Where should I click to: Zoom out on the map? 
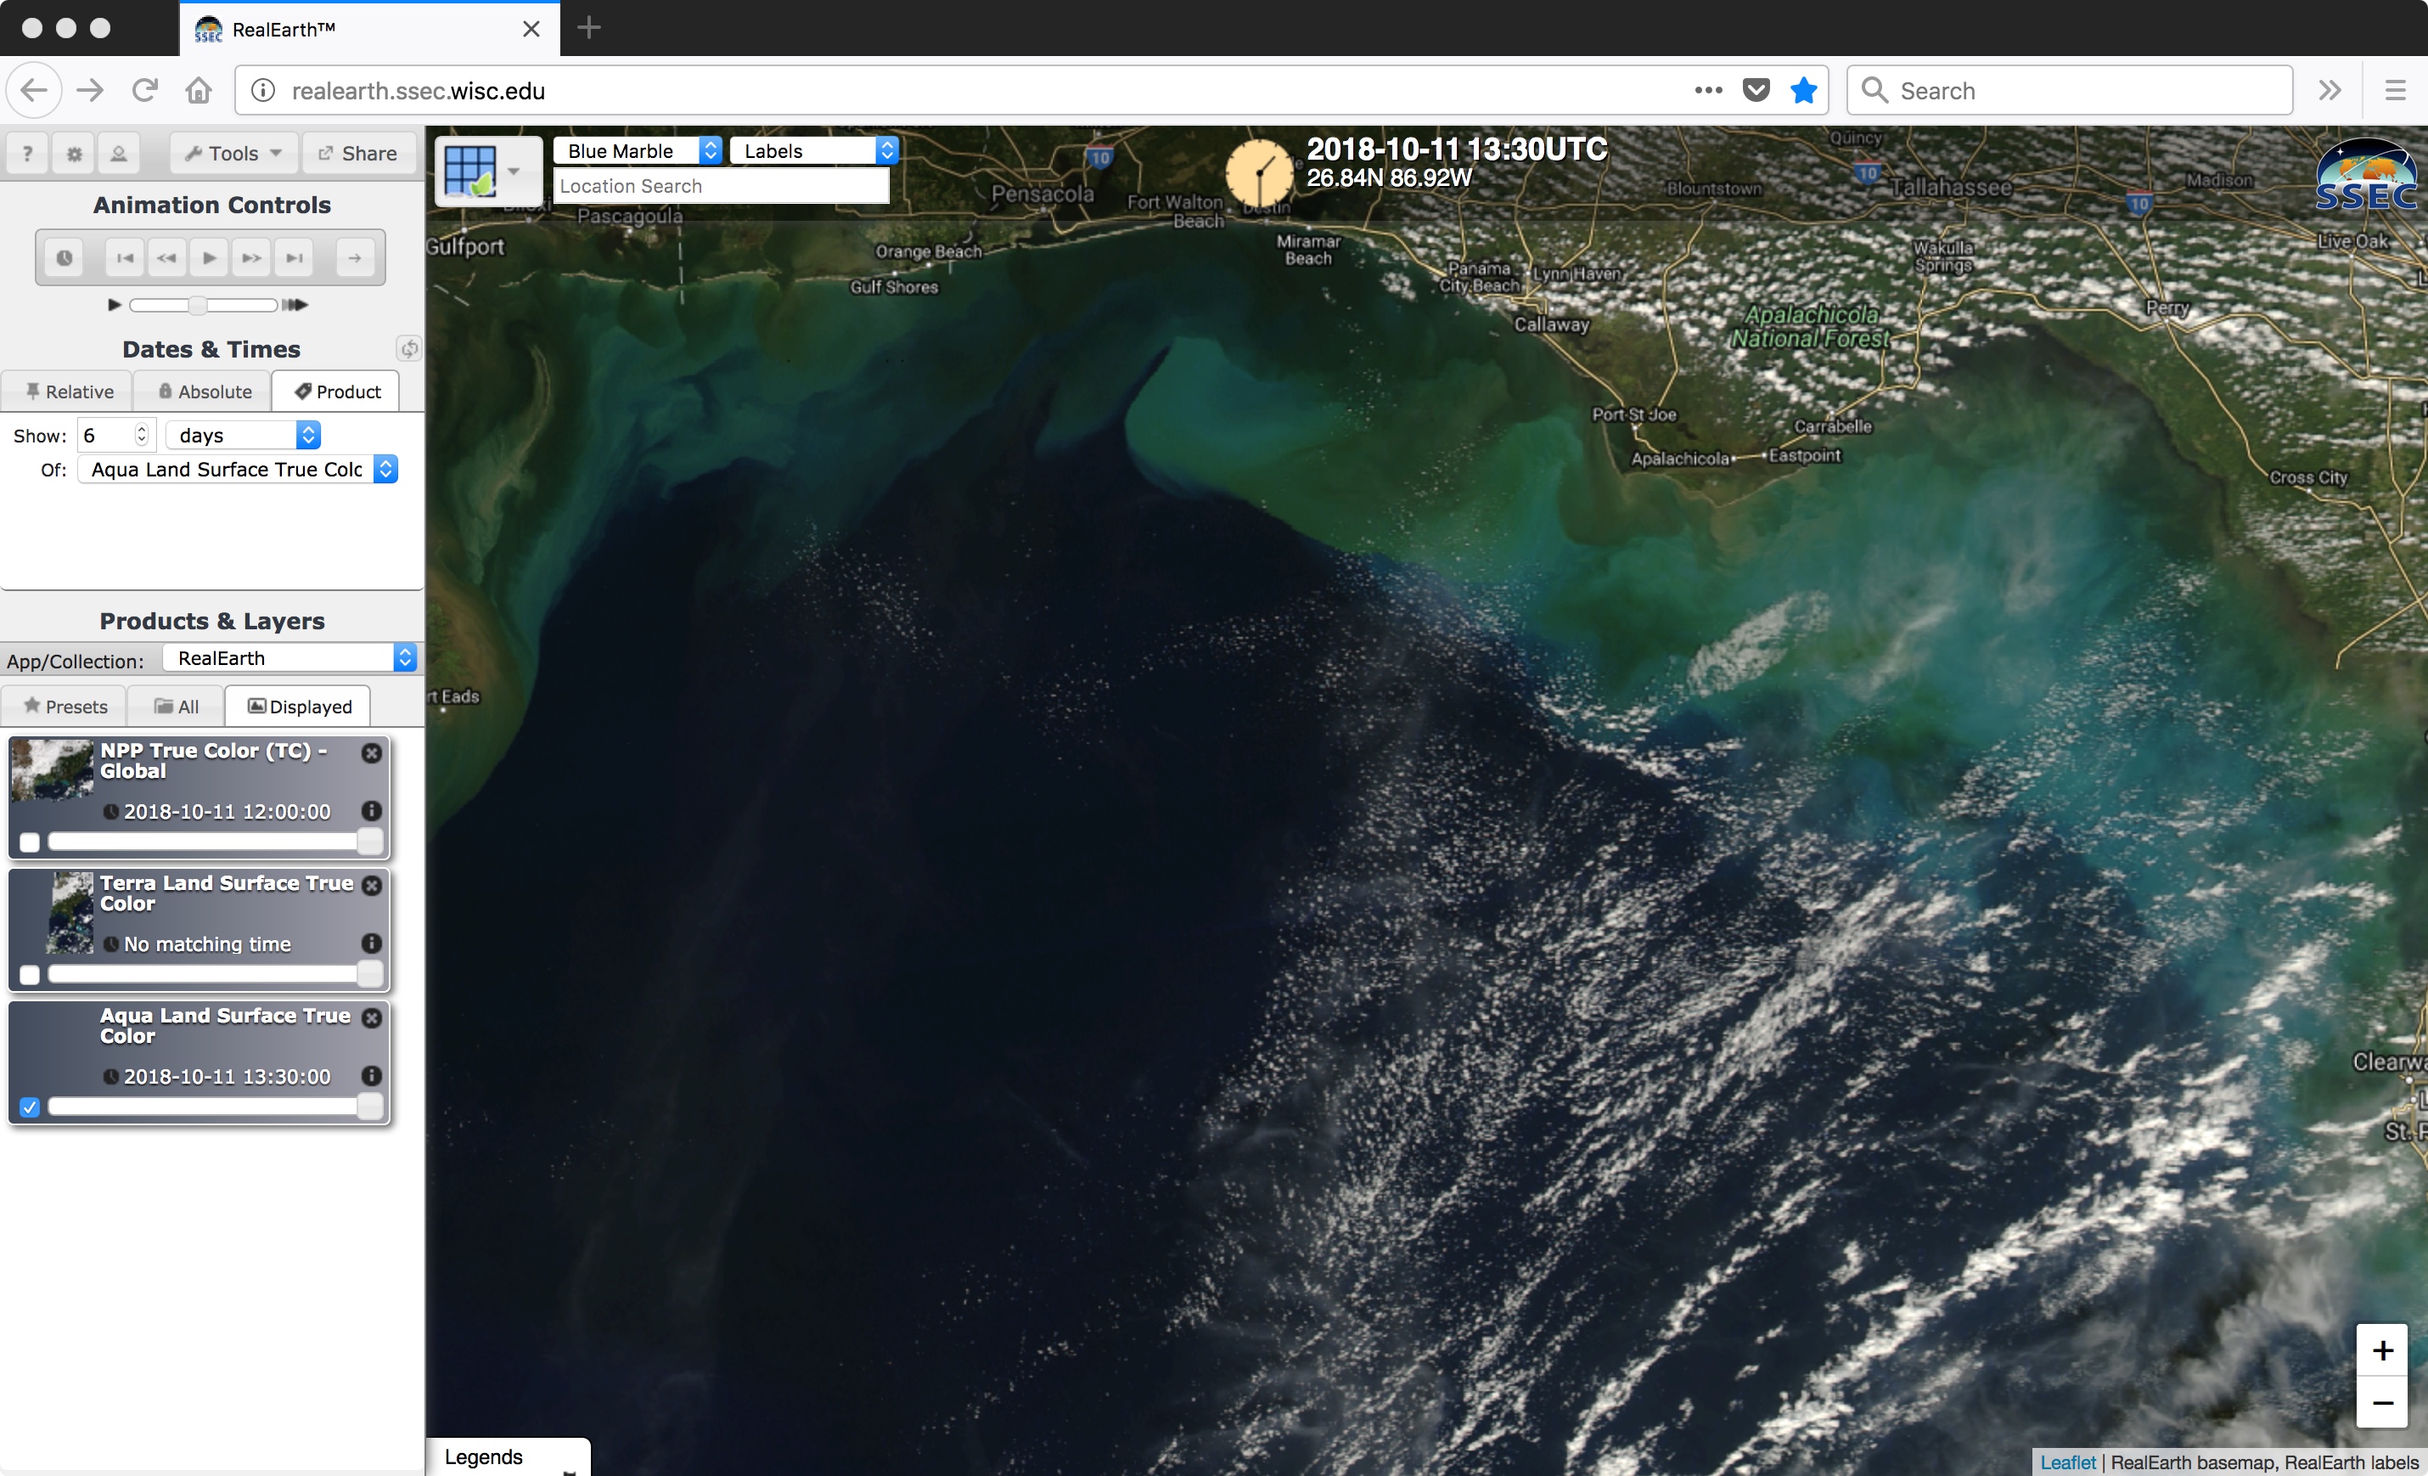[x=2381, y=1401]
